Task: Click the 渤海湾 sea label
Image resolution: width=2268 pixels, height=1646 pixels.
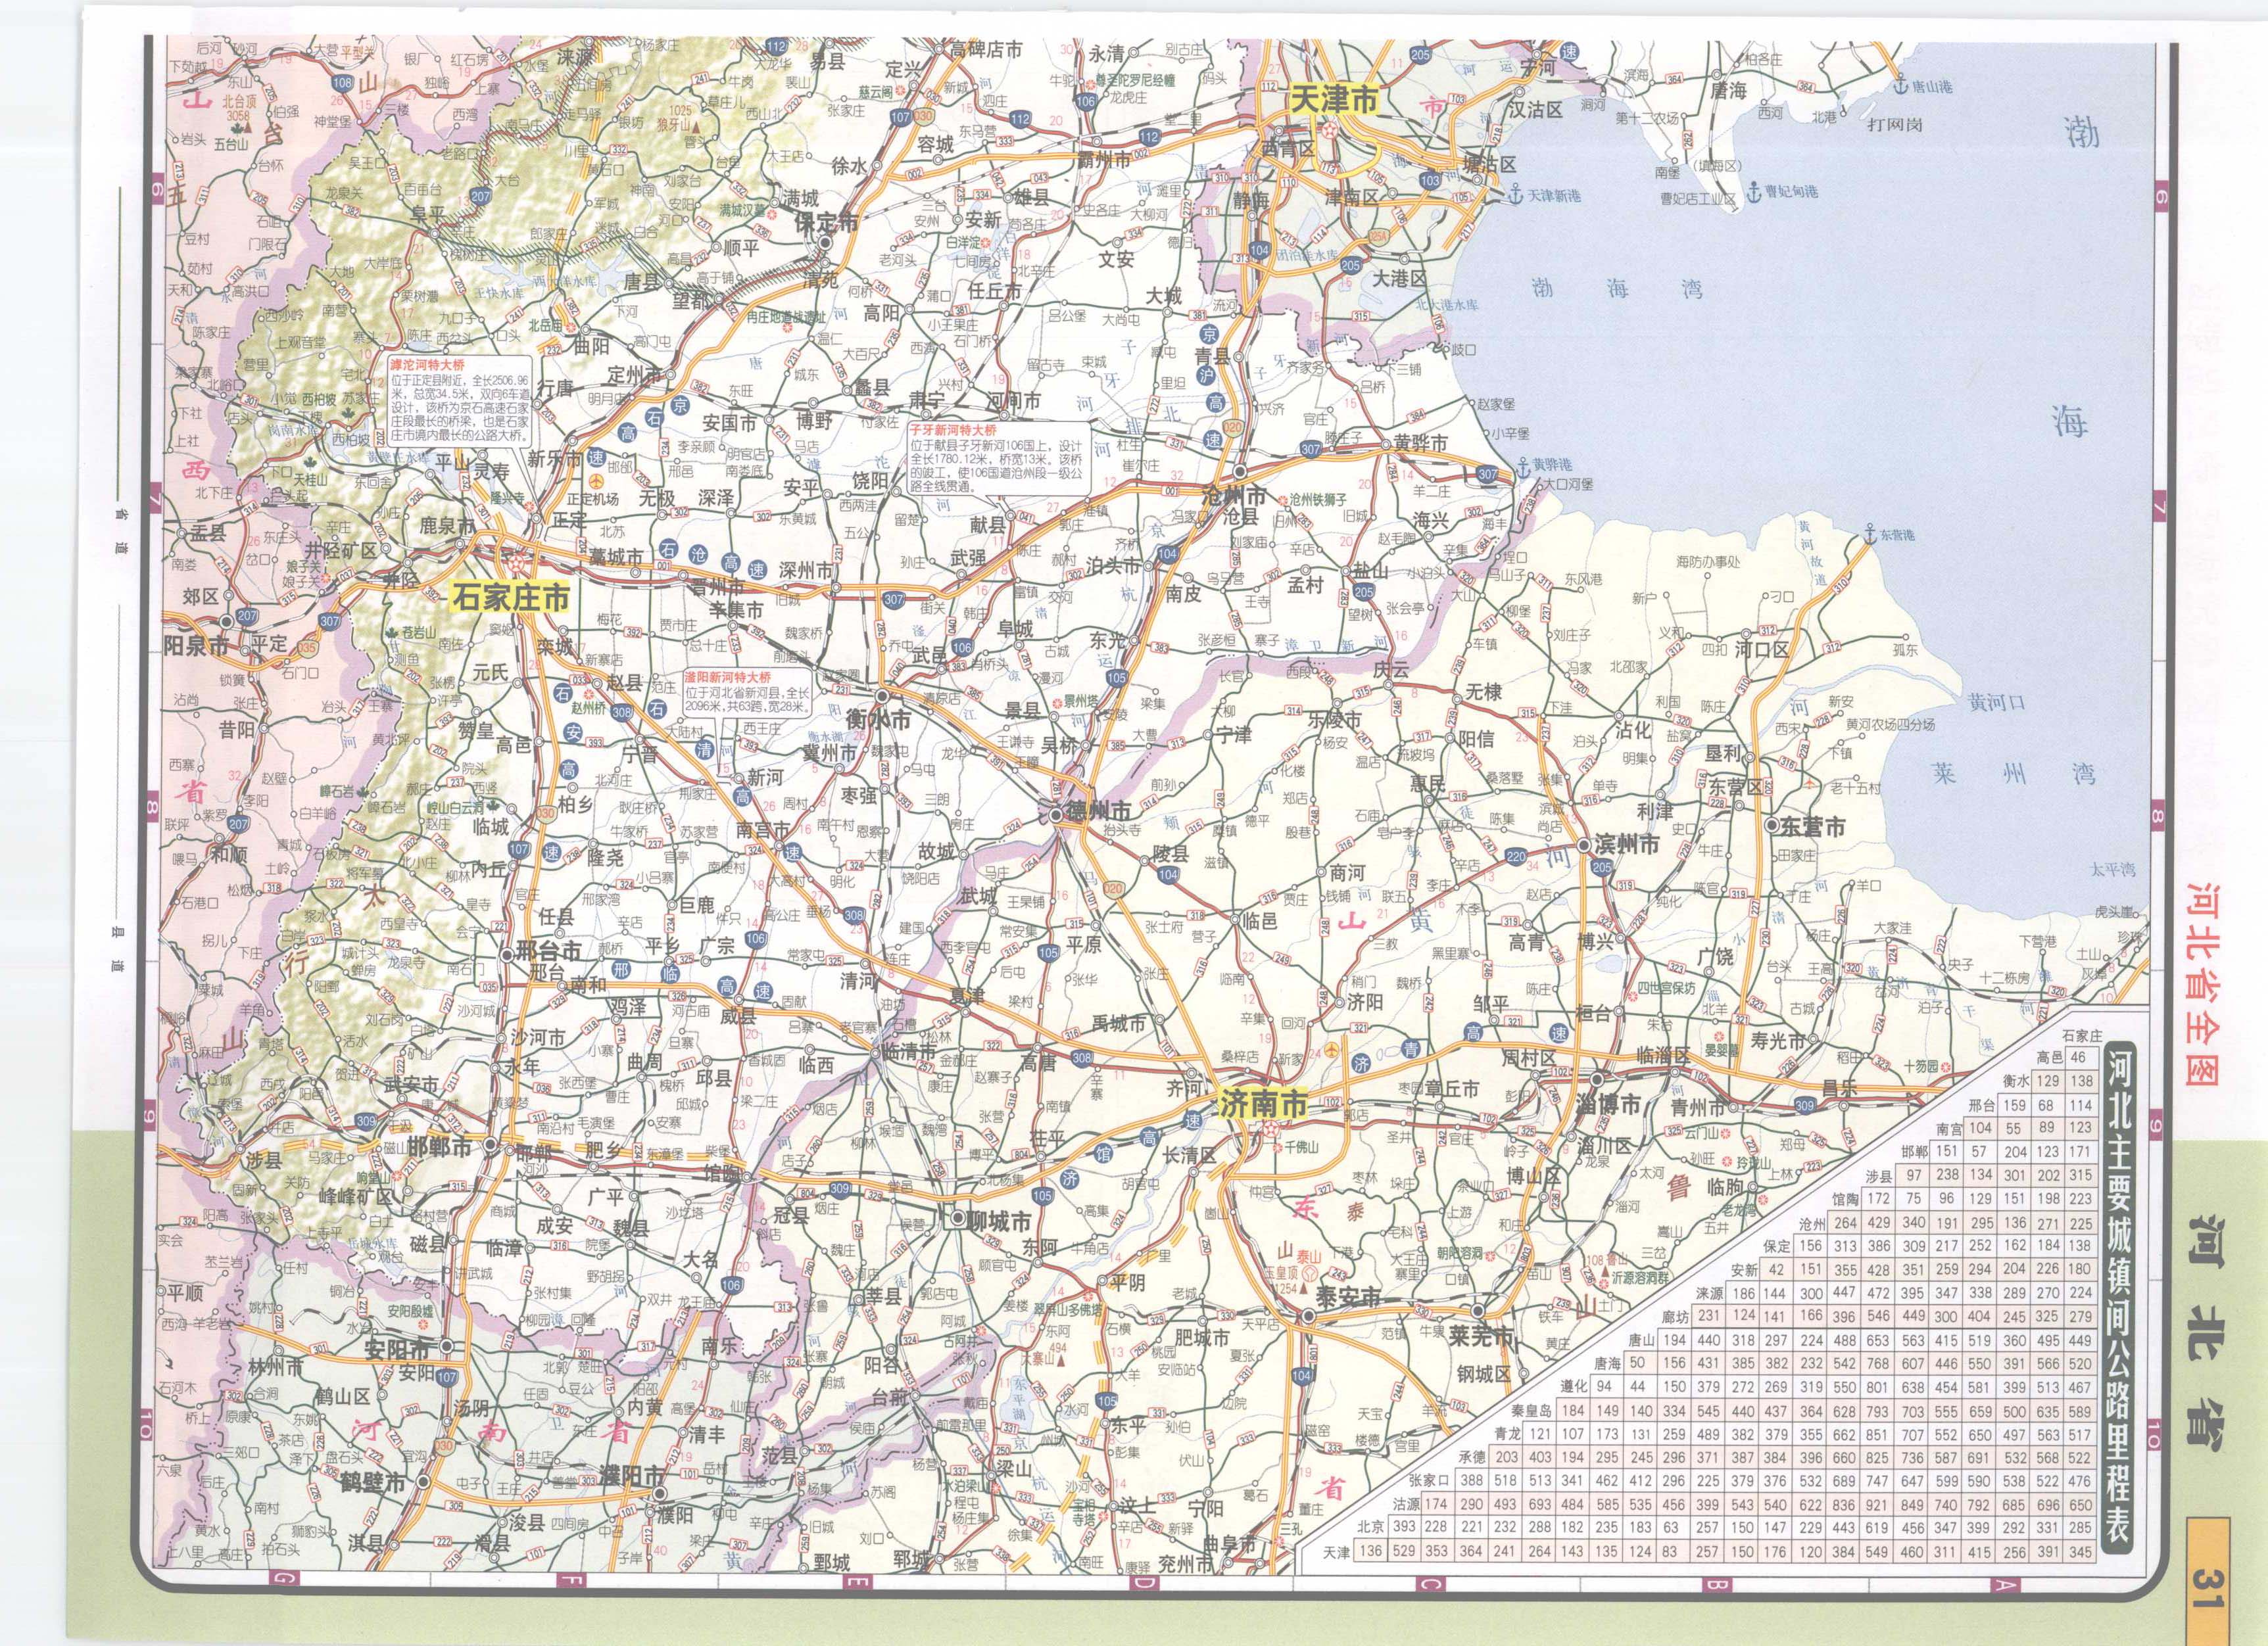Action: [x=1617, y=290]
